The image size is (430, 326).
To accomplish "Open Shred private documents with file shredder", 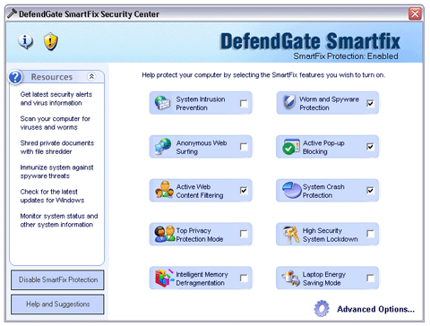I will [57, 147].
